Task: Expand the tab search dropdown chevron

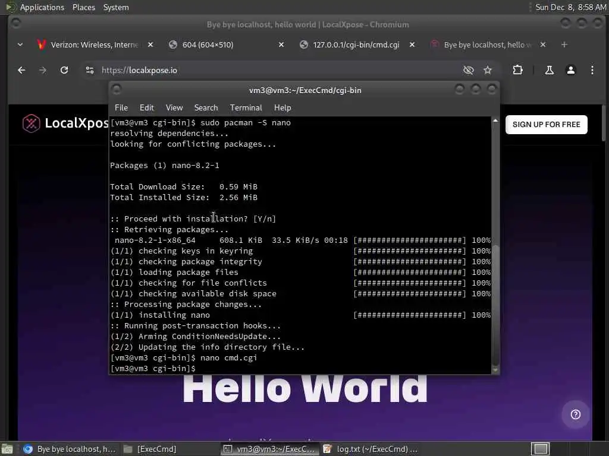Action: coord(20,45)
